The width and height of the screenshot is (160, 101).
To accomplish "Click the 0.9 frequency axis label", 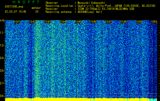I will click(2, 58).
